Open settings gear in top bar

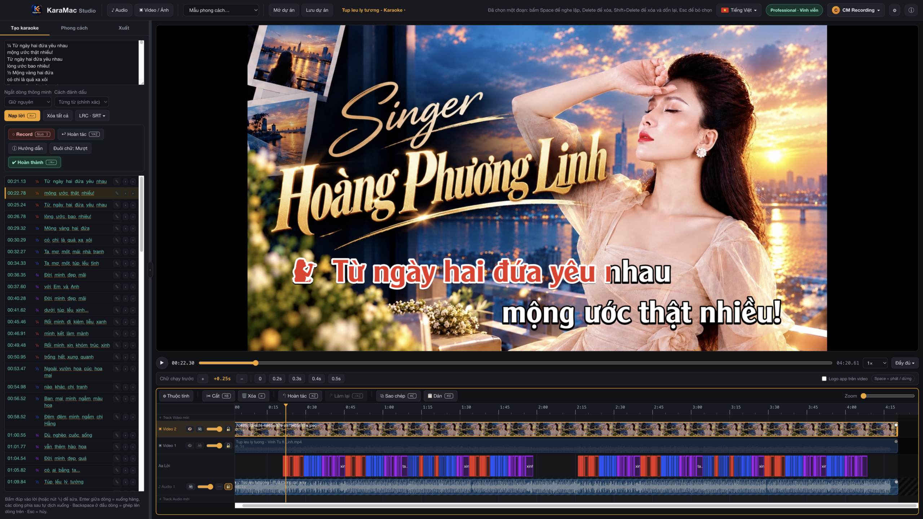tap(895, 10)
